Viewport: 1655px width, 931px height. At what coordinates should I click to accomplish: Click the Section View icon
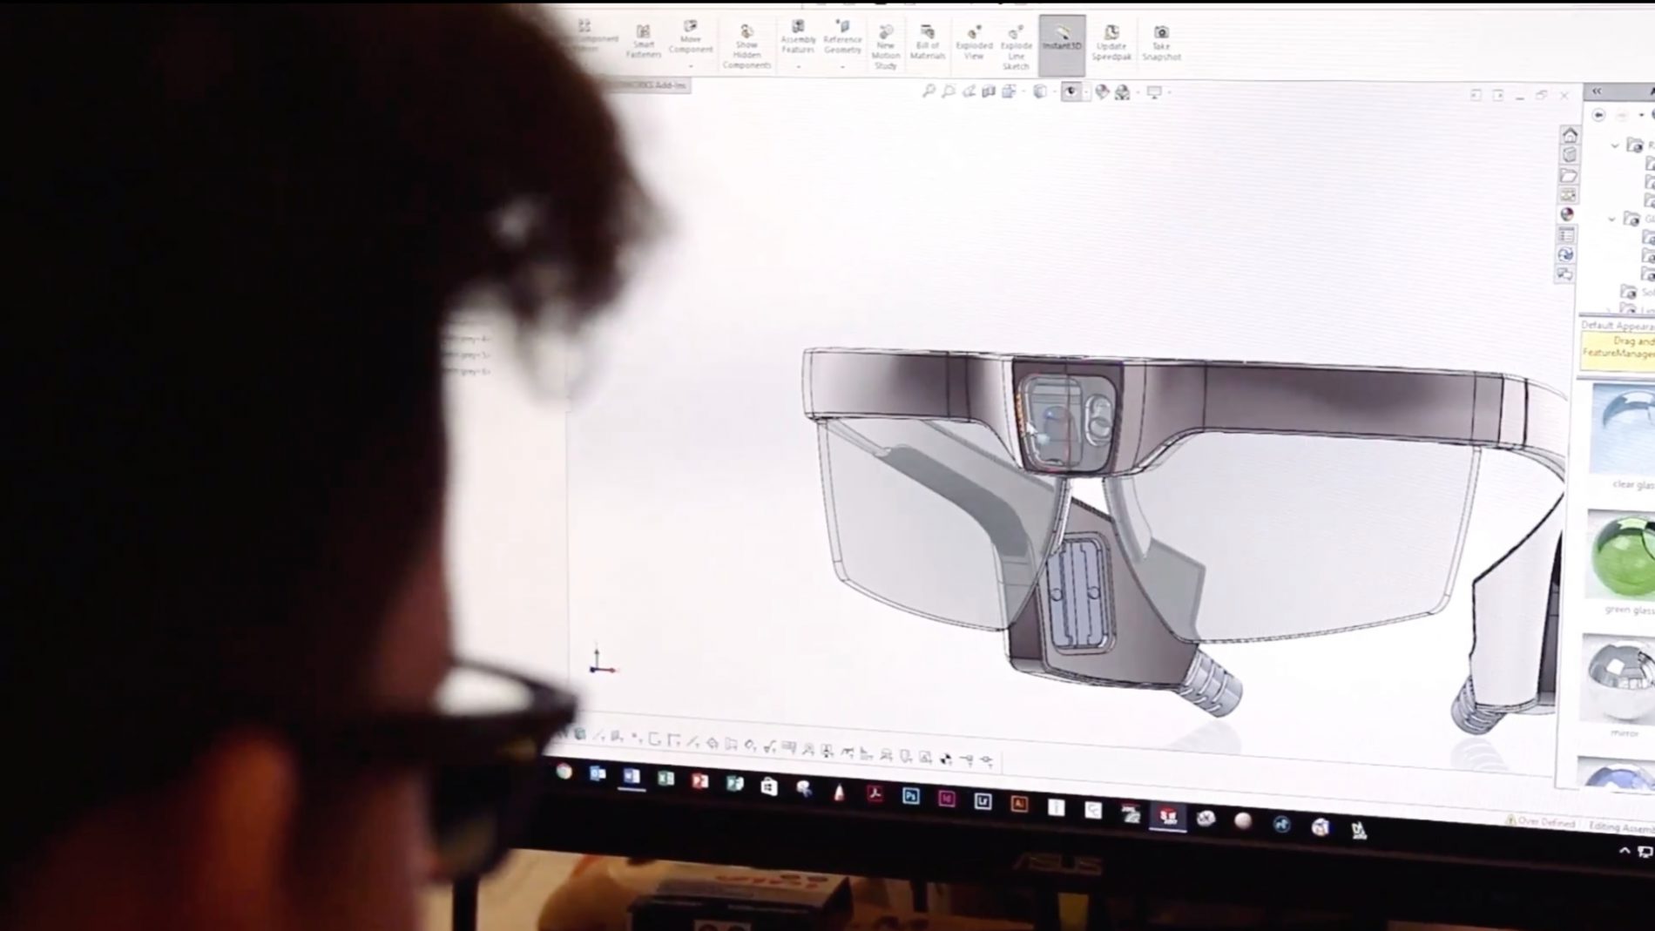click(989, 91)
